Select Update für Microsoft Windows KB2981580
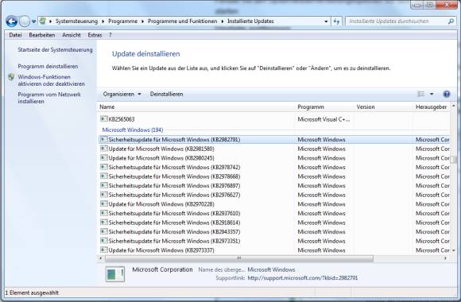This screenshot has height=302, width=461. tap(274, 149)
